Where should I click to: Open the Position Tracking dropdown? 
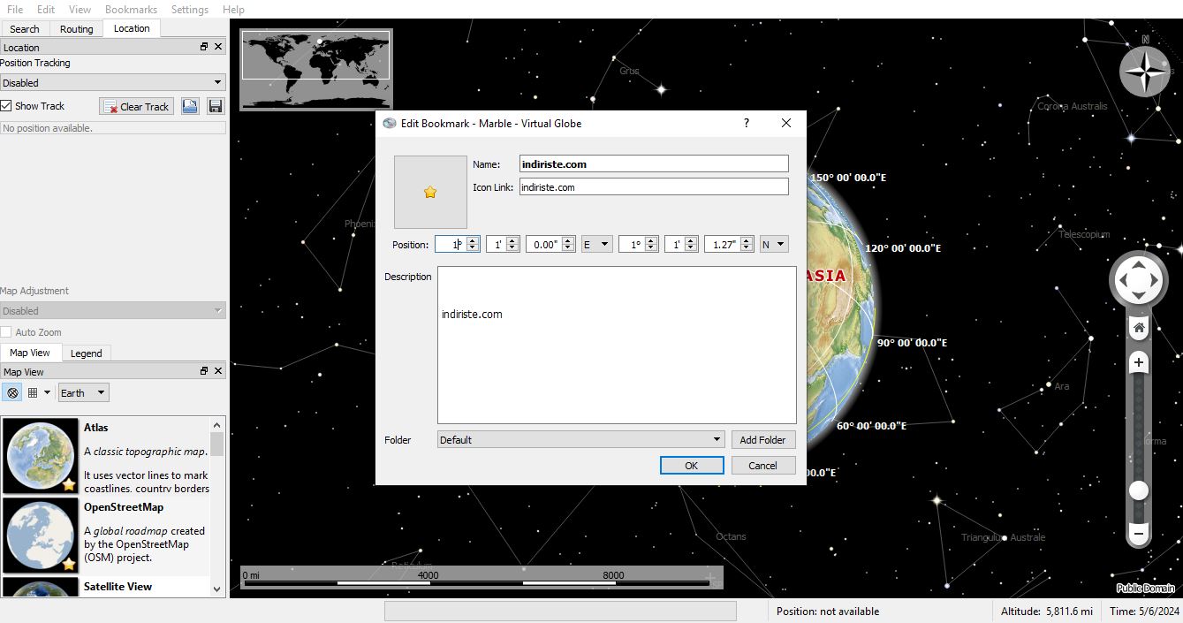coord(113,83)
